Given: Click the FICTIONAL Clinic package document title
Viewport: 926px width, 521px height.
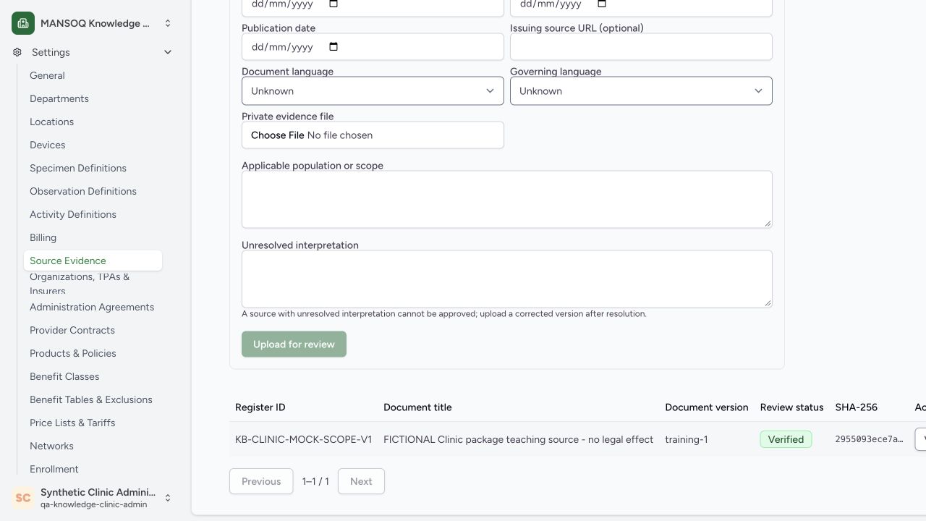Looking at the screenshot, I should pyautogui.click(x=519, y=439).
